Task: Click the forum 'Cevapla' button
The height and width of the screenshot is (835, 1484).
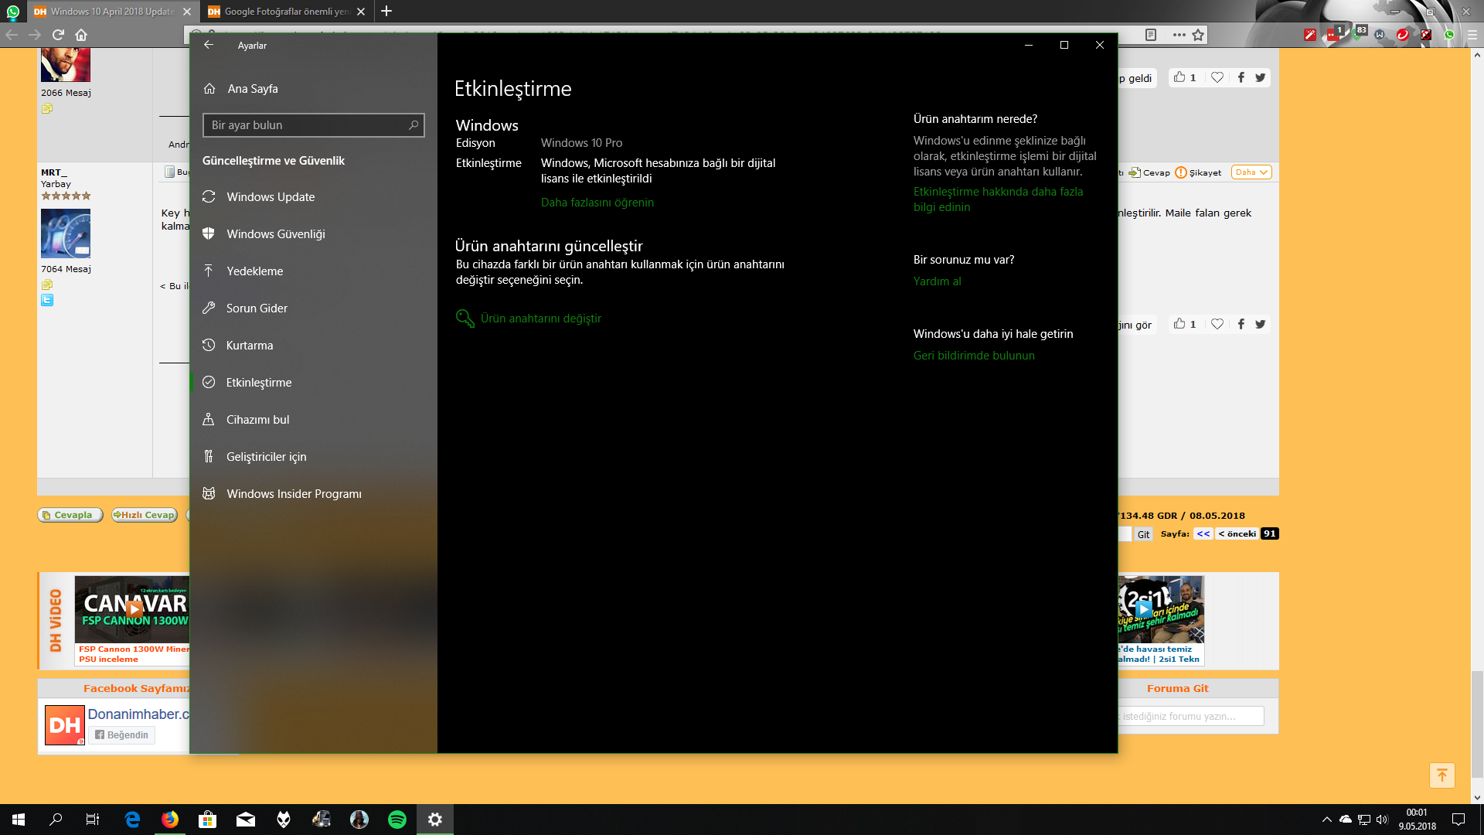Action: 70,515
